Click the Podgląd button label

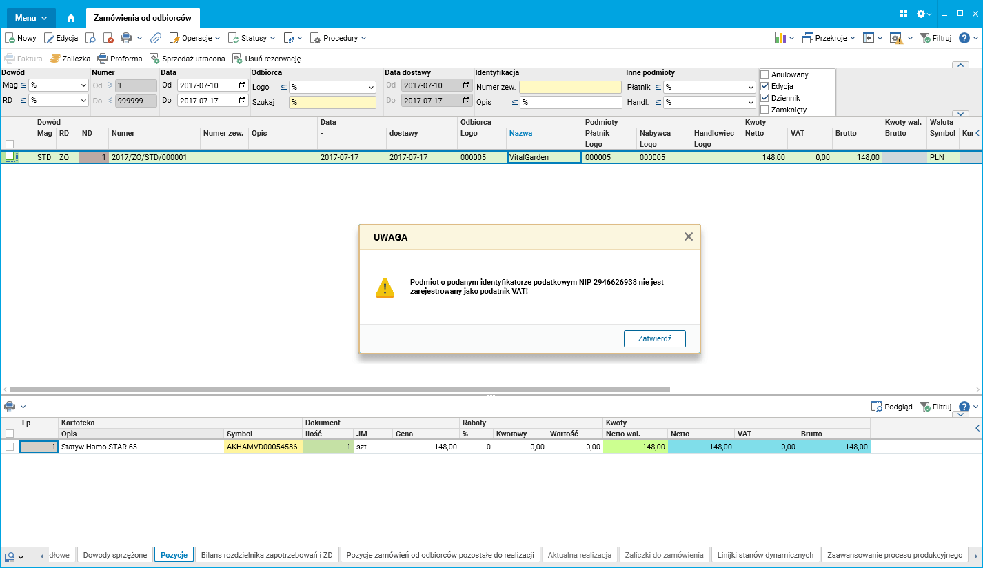pos(898,407)
